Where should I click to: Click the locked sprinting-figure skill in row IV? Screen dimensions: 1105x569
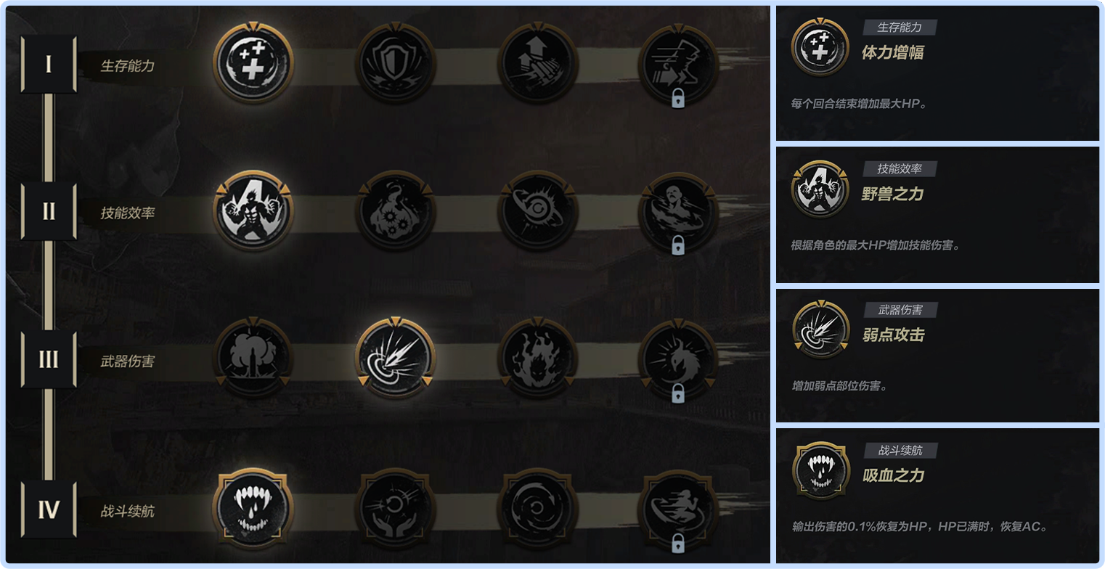click(678, 509)
